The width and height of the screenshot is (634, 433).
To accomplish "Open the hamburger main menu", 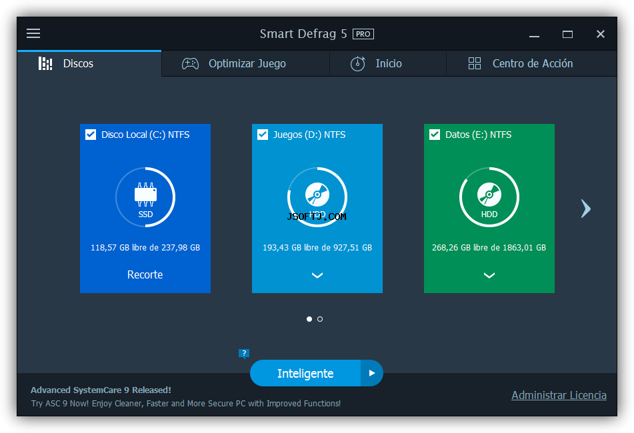I will [33, 33].
